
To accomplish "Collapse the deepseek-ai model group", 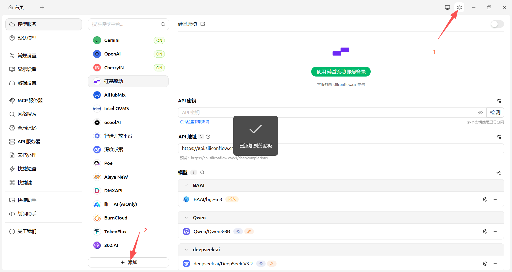I will [x=186, y=250].
